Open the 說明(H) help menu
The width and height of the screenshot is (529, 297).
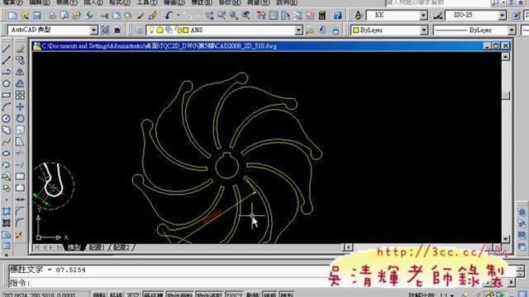[x=287, y=2]
